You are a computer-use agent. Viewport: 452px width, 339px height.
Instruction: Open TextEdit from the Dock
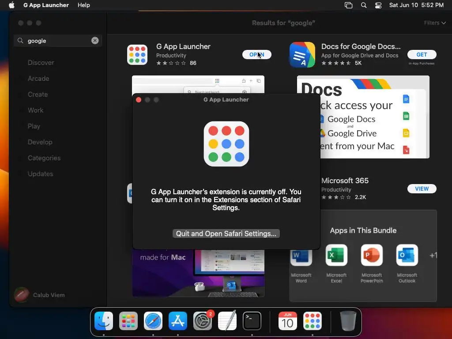click(227, 321)
